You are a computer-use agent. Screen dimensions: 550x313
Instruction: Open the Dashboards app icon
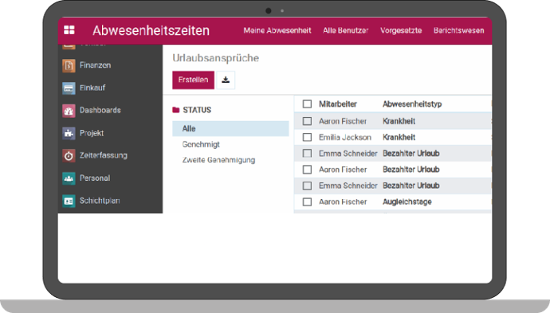coord(69,111)
